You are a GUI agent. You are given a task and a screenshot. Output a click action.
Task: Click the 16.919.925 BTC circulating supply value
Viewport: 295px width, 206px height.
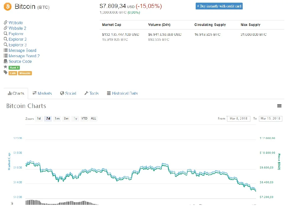[x=207, y=35]
